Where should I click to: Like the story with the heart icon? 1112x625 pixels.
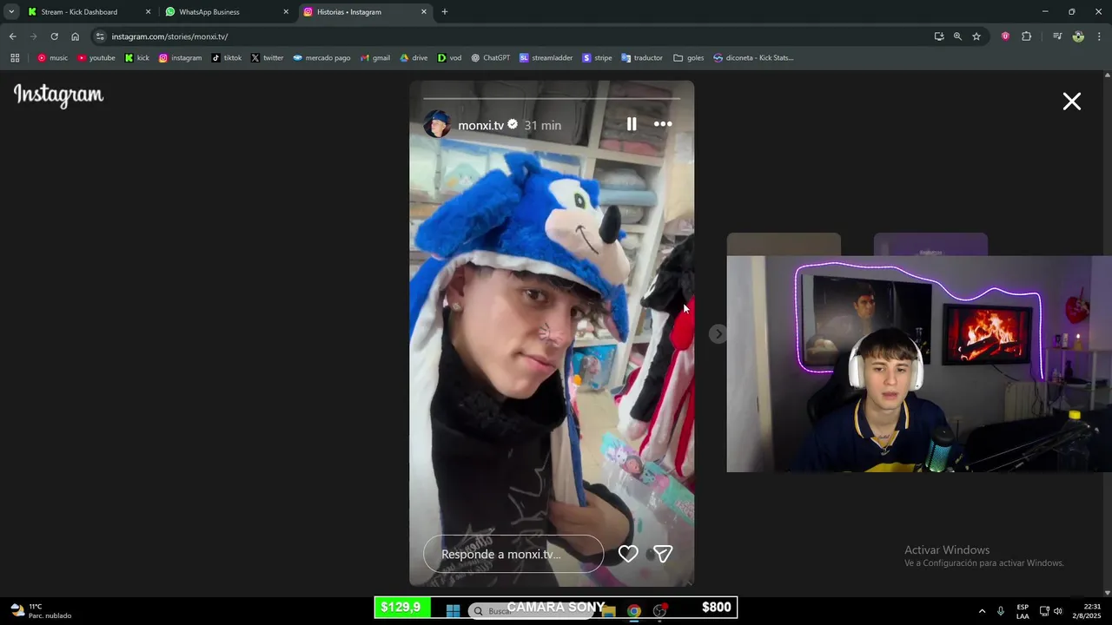[x=628, y=554]
